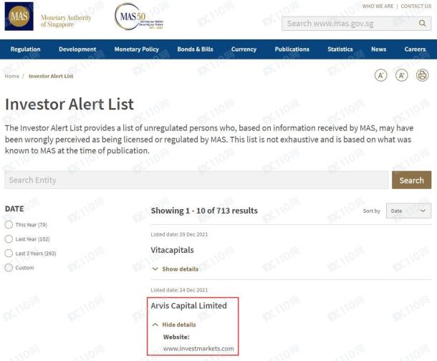
Task: Click Listed date: 24 Dec 2021 text
Action: point(179,290)
